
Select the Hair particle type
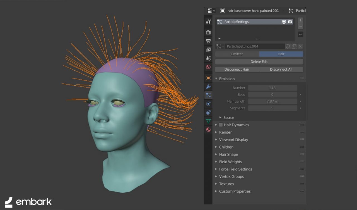tap(281, 54)
